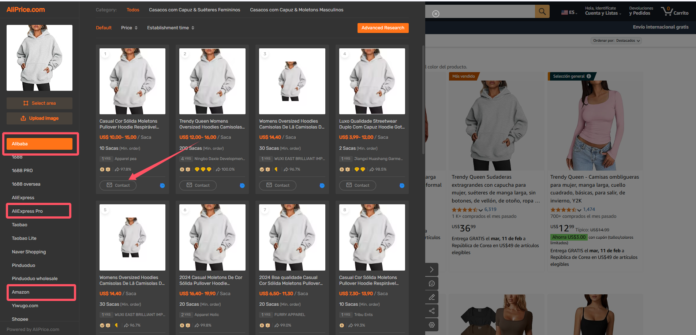The height and width of the screenshot is (335, 696).
Task: Close the AliPrice panel with the circled X
Action: tap(436, 14)
